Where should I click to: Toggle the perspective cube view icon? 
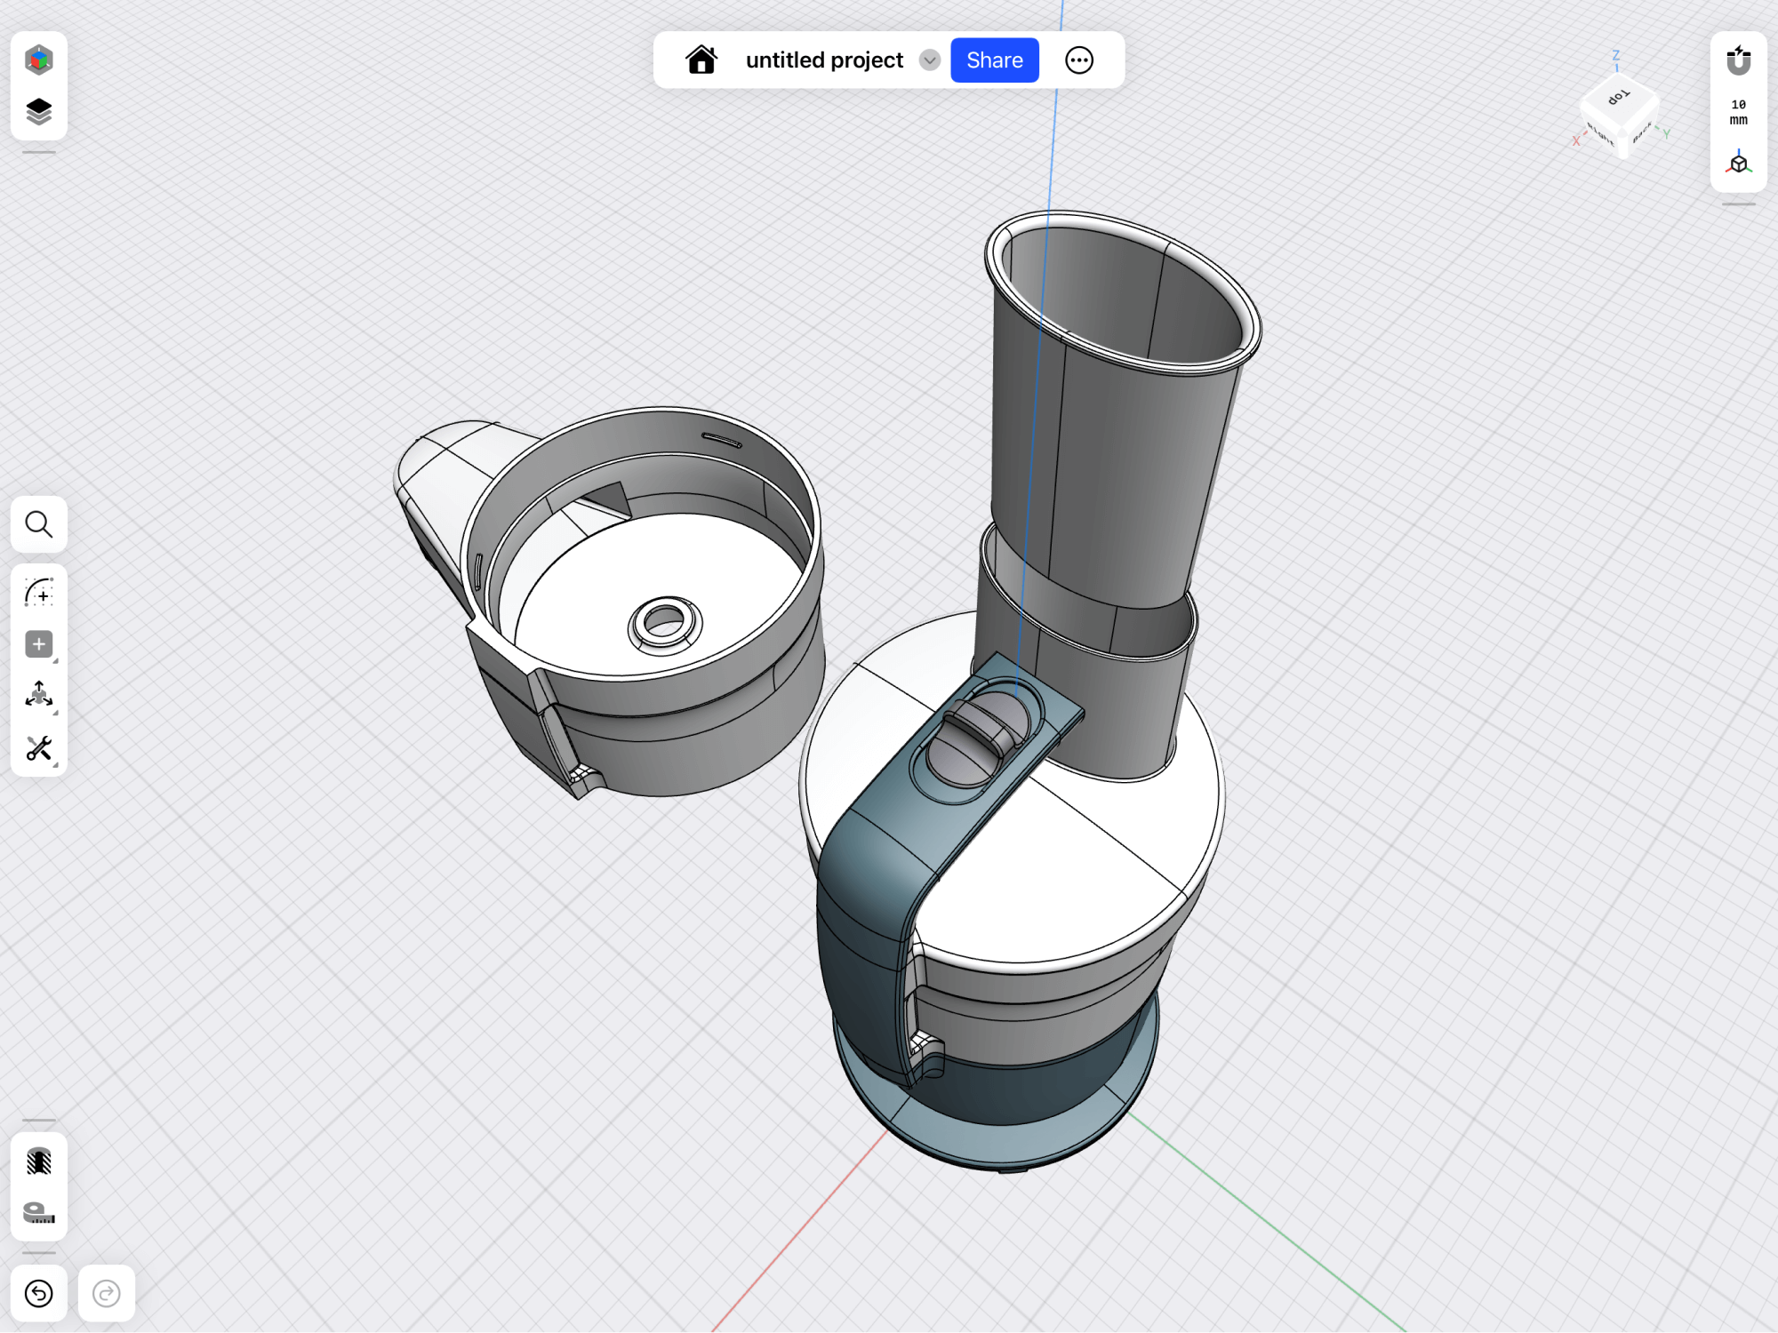[x=1738, y=164]
